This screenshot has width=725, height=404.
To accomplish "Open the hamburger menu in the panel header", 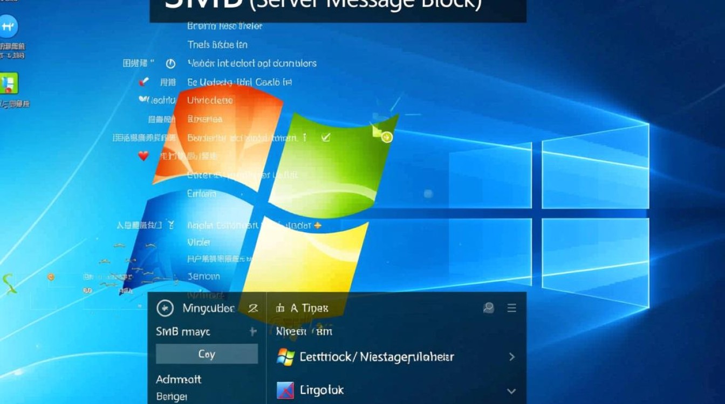I will tap(512, 308).
